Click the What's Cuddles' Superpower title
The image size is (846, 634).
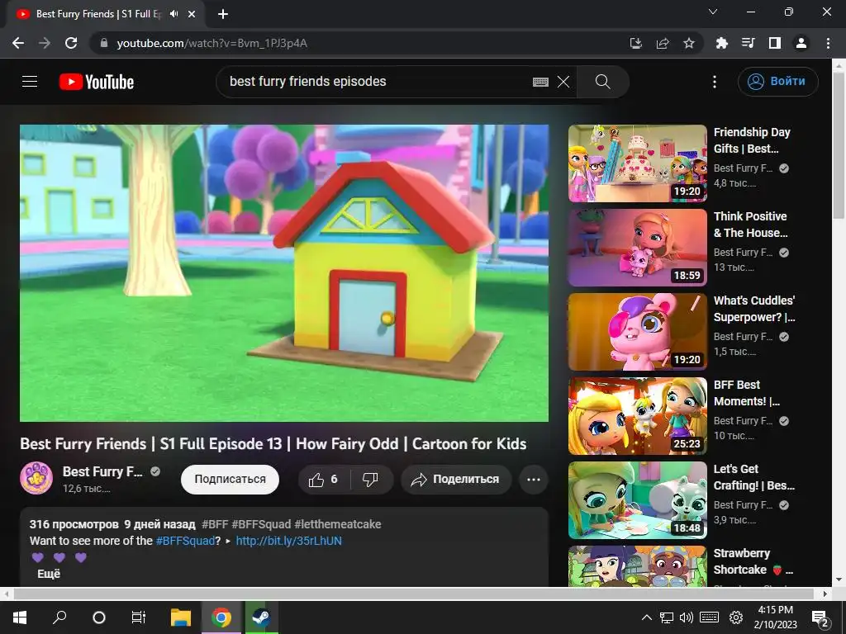pyautogui.click(x=754, y=309)
